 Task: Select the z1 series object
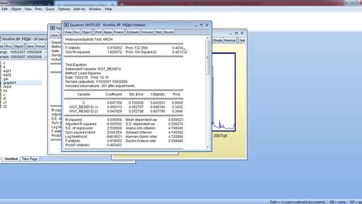click(5, 103)
